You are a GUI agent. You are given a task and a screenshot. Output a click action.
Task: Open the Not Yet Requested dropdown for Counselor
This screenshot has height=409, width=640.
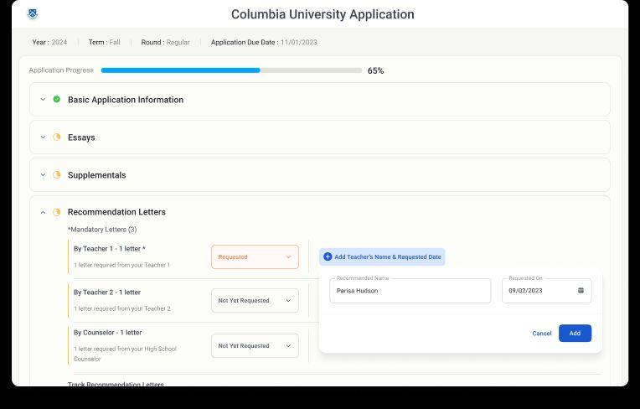(255, 346)
